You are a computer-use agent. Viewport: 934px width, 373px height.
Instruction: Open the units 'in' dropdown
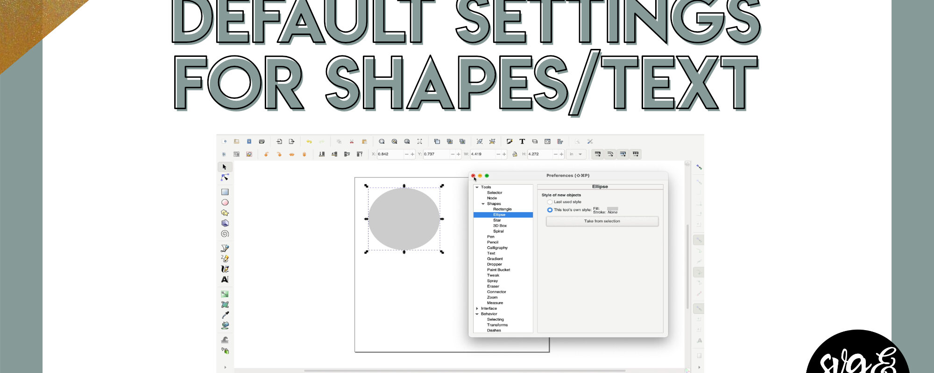point(575,154)
